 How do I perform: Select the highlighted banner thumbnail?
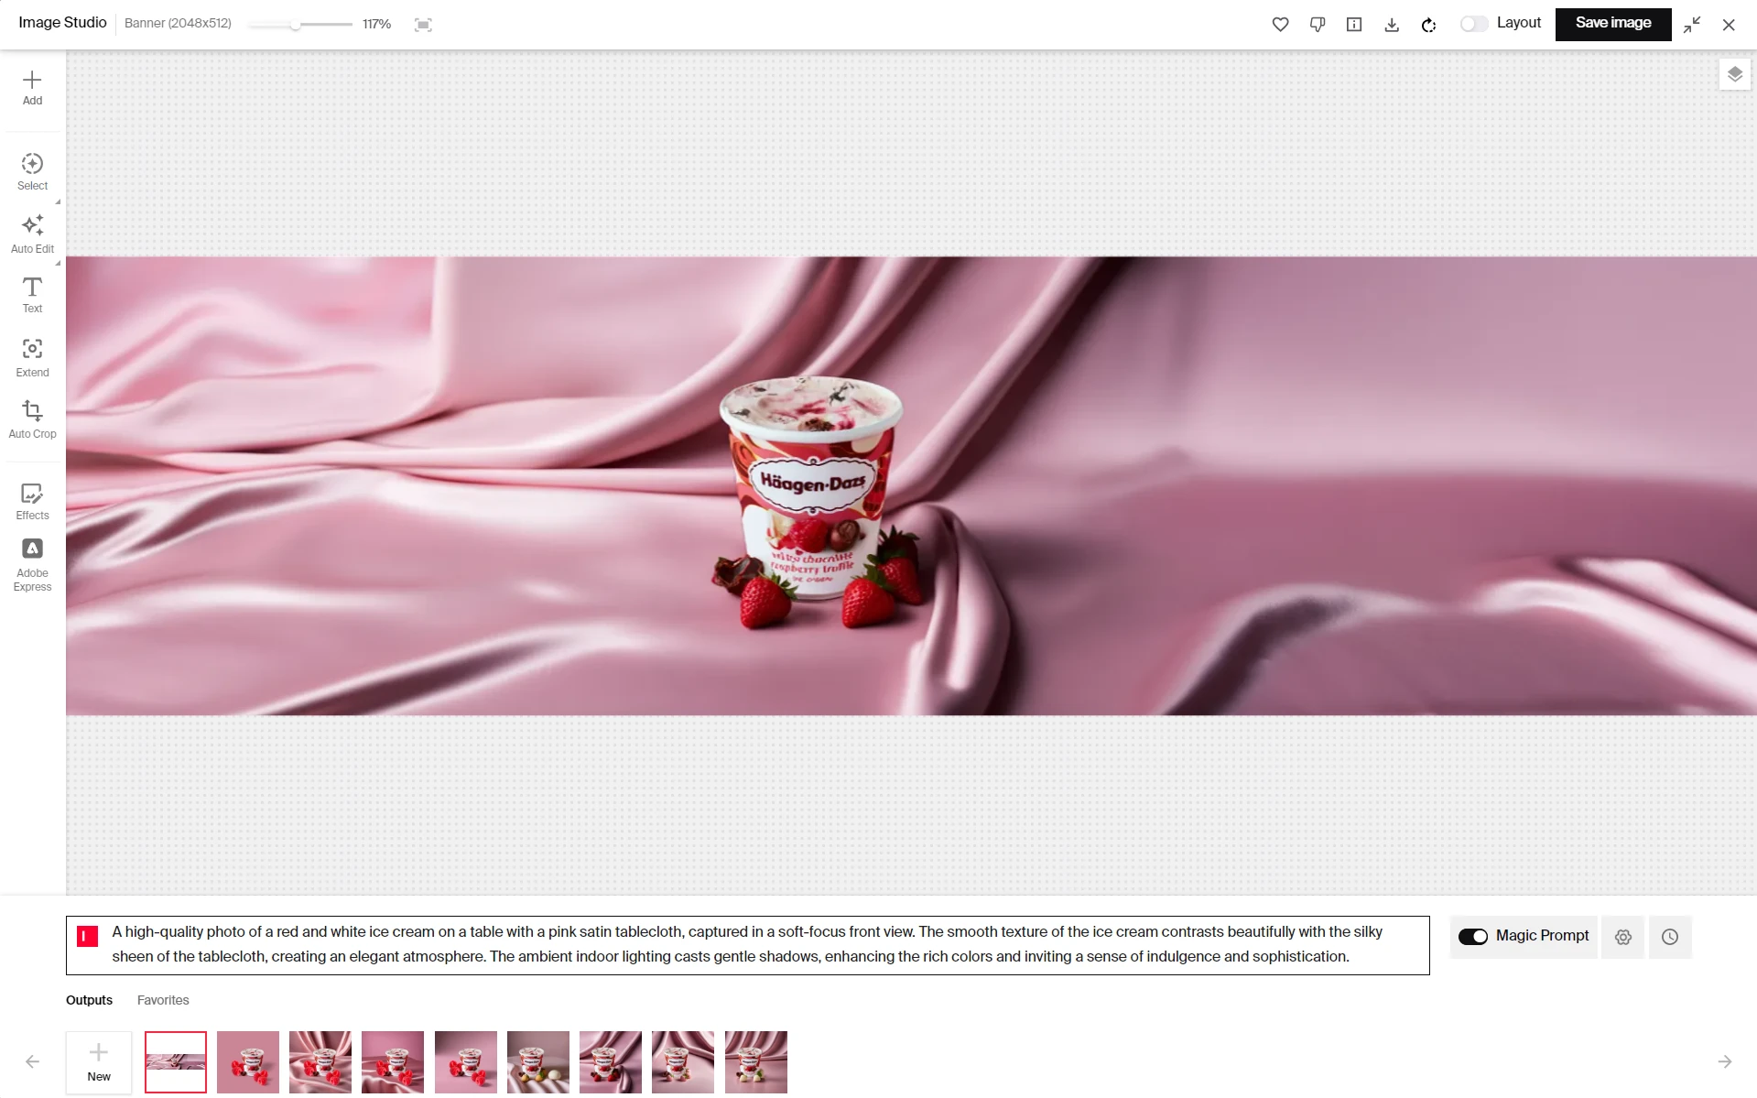pos(176,1062)
